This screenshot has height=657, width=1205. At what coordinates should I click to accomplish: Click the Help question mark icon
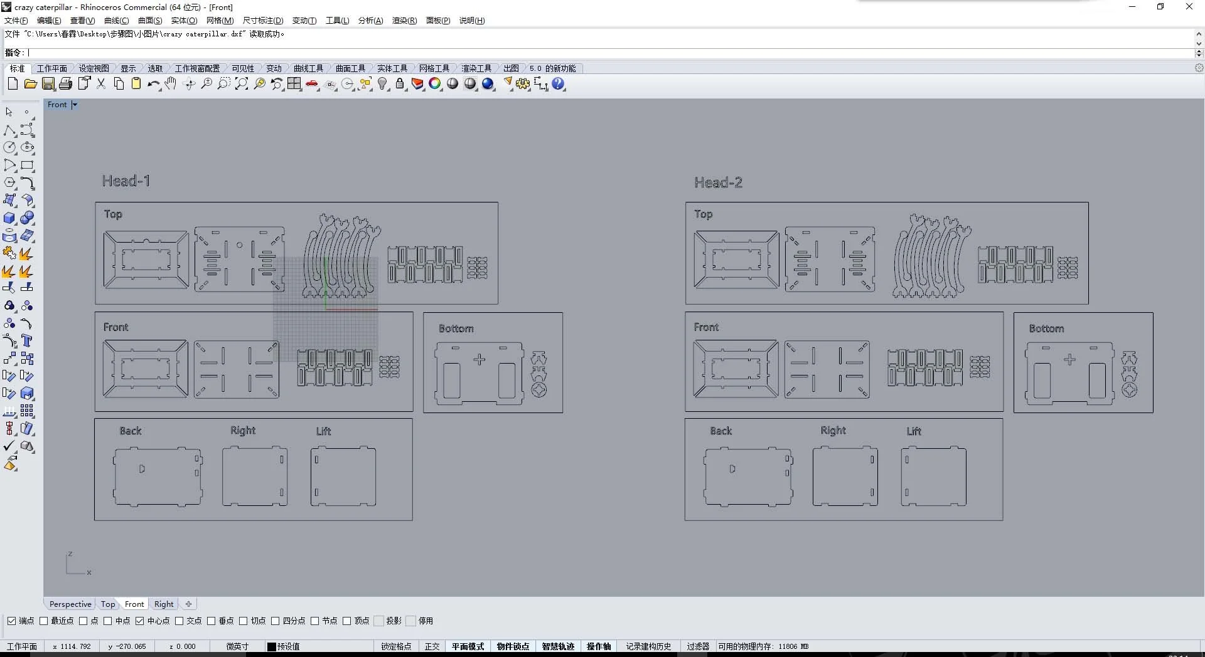pos(559,83)
